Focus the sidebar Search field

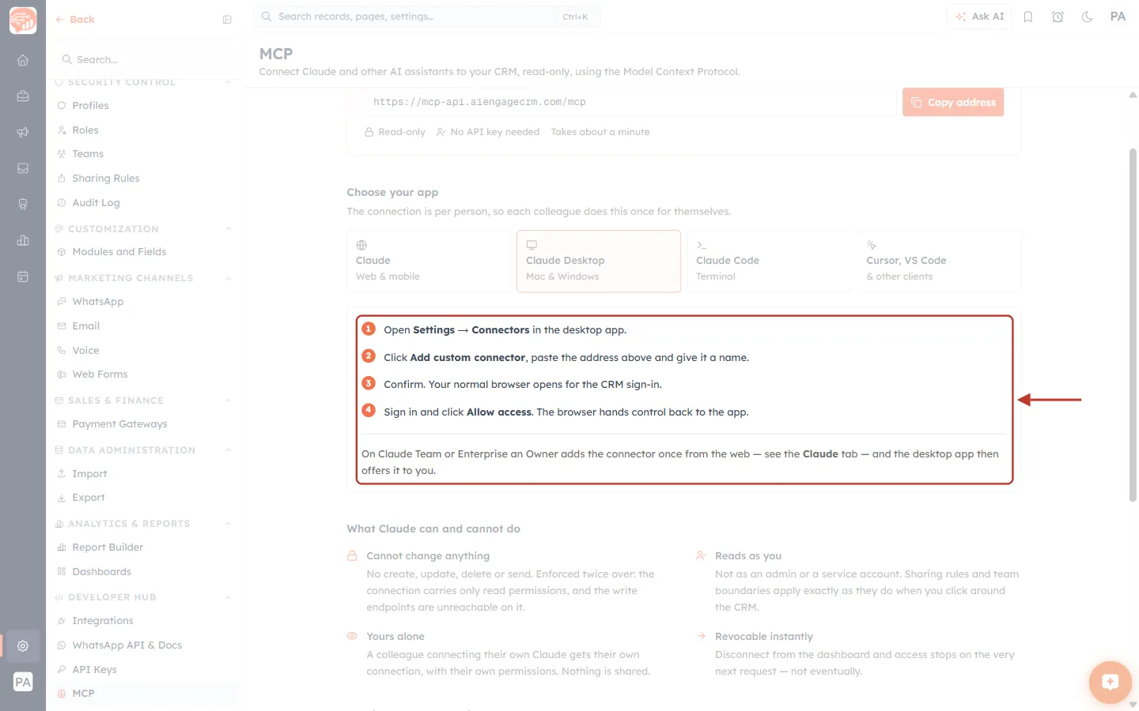coord(146,59)
